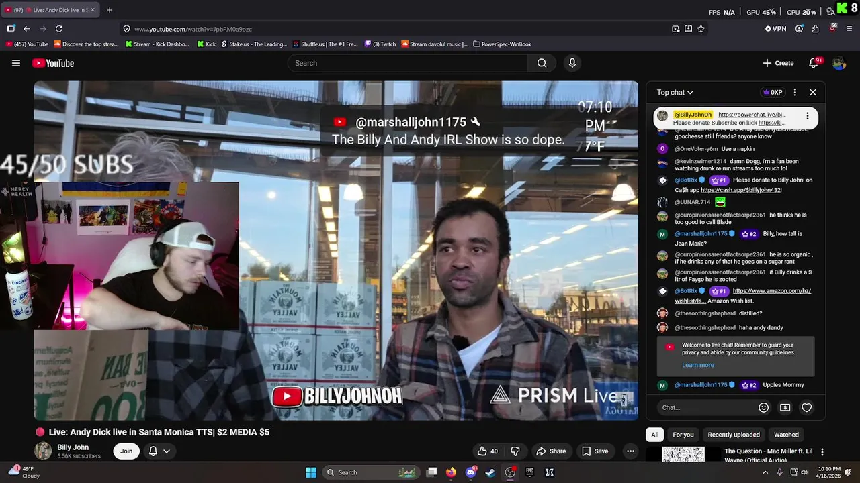
Task: Click the magnifier search button
Action: 542,63
